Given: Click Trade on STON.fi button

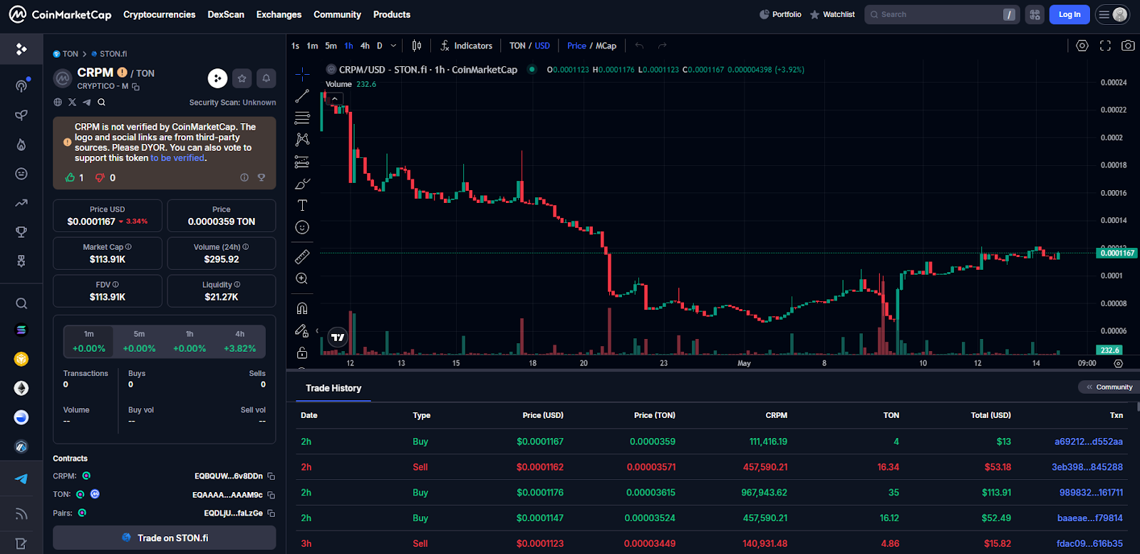Looking at the screenshot, I should click(x=165, y=538).
